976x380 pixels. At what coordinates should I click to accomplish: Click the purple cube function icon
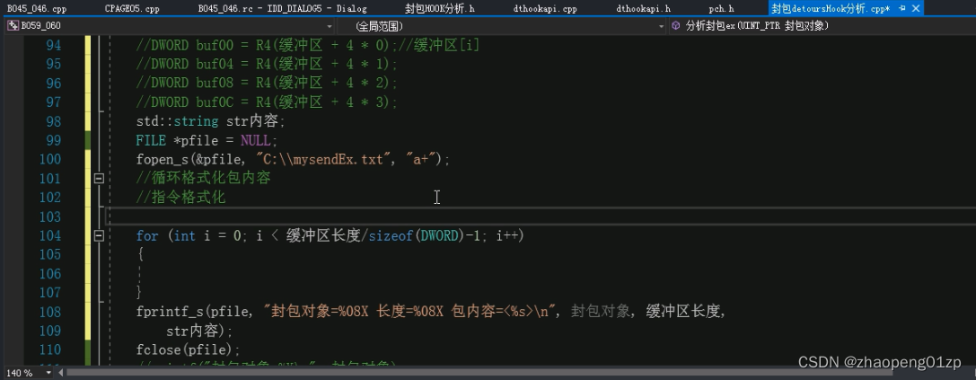[x=676, y=25]
